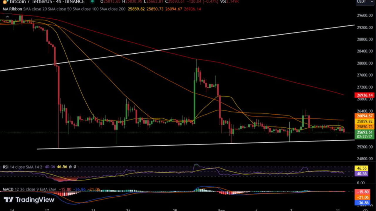Select the RSI indicator label
This screenshot has height=211, width=376.
[6, 167]
